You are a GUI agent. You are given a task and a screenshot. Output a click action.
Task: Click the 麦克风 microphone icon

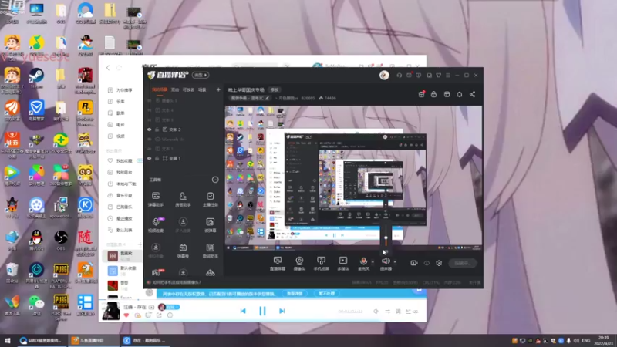(363, 261)
